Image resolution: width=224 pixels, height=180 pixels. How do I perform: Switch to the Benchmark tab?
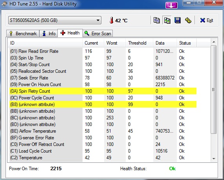click(x=23, y=34)
